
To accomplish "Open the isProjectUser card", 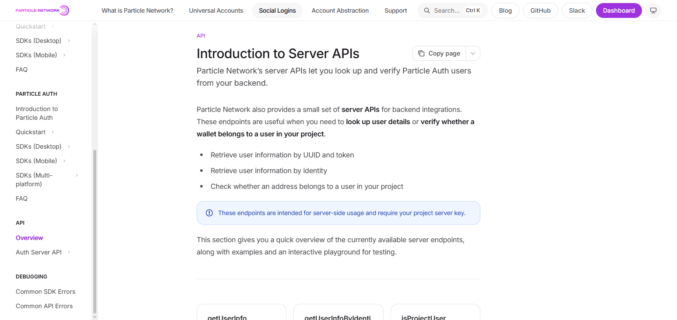I will pos(435,312).
